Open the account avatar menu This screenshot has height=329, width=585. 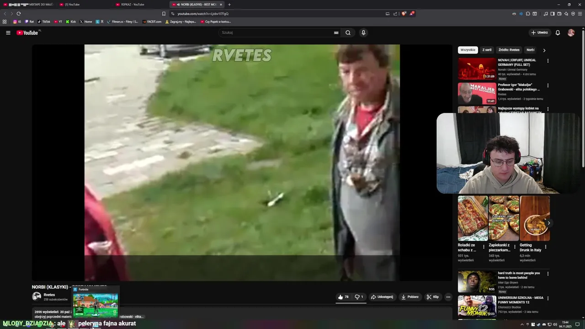pos(571,32)
